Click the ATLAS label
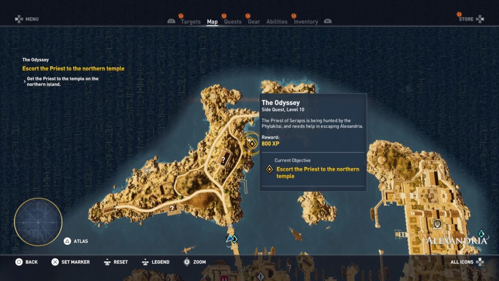Image resolution: width=499 pixels, height=281 pixels. (81, 241)
